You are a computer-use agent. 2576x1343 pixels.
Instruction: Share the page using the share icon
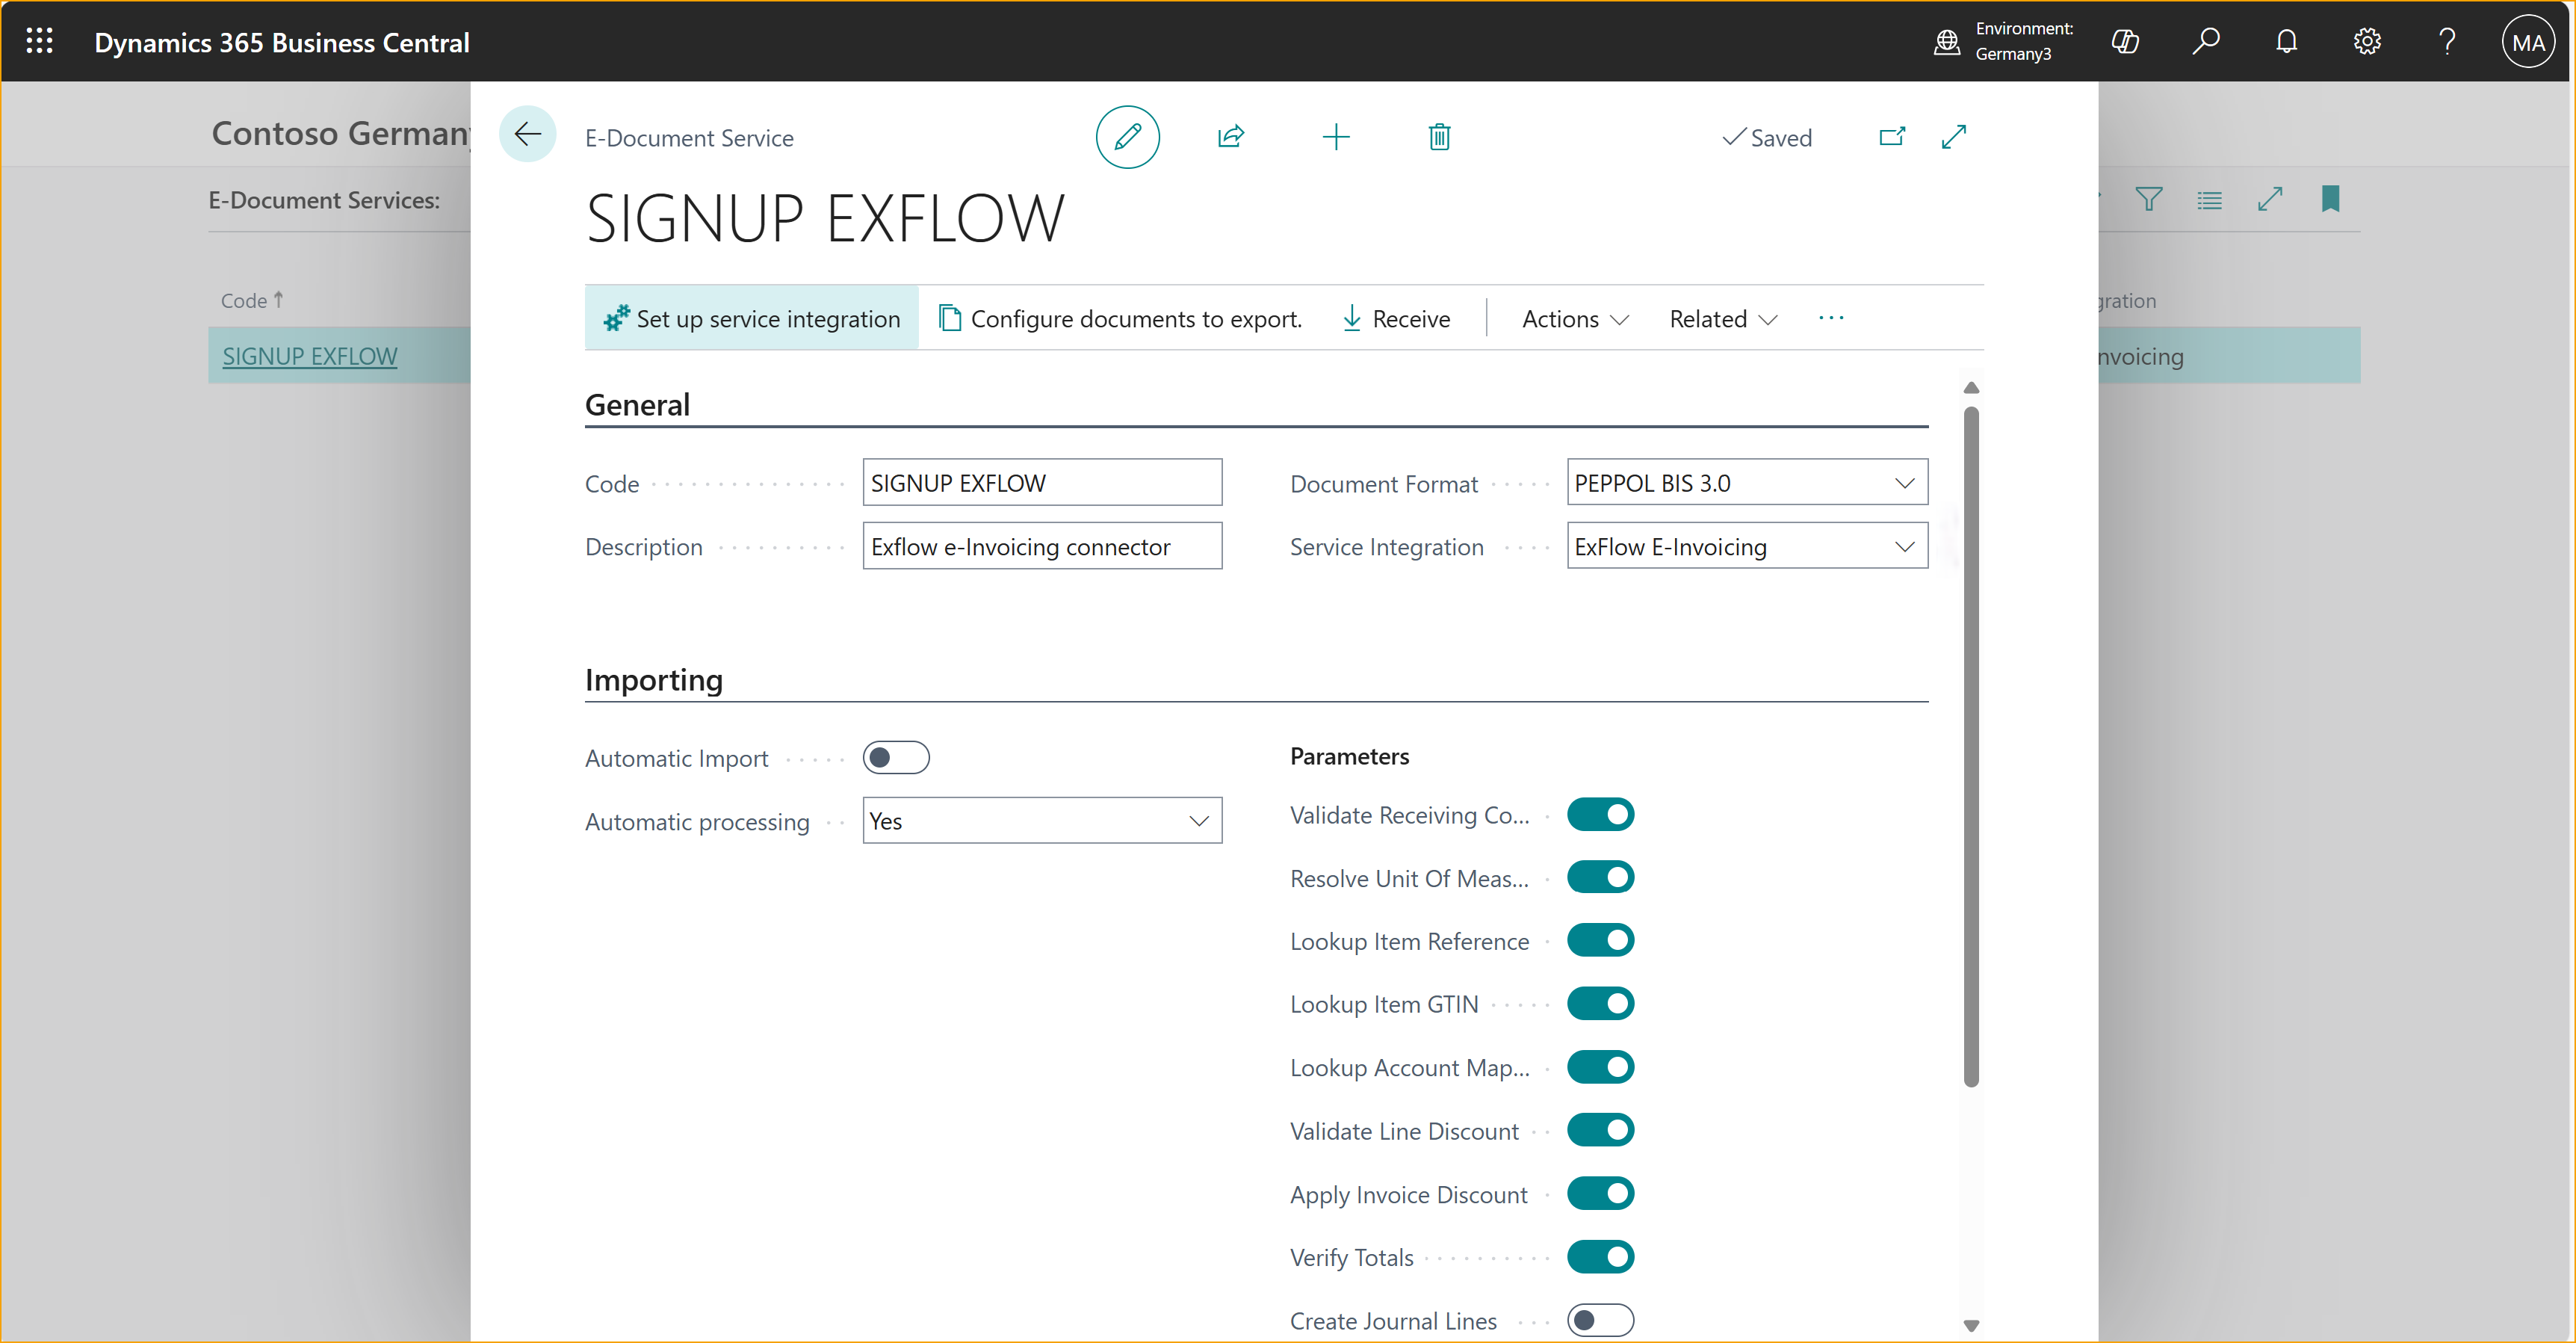[x=1230, y=137]
